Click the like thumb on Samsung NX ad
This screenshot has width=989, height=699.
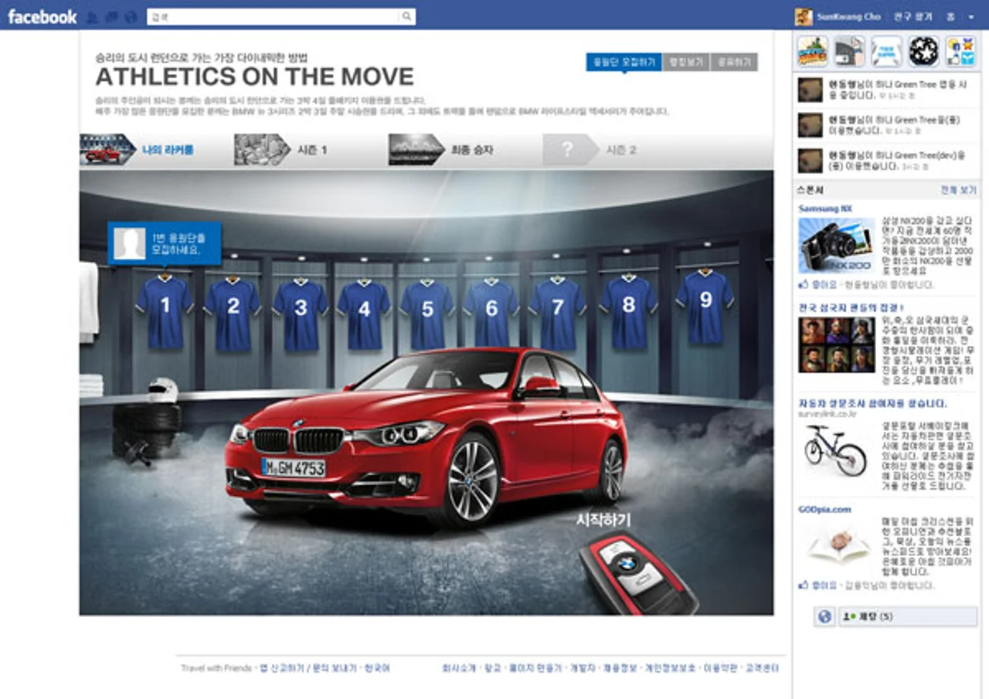click(804, 285)
